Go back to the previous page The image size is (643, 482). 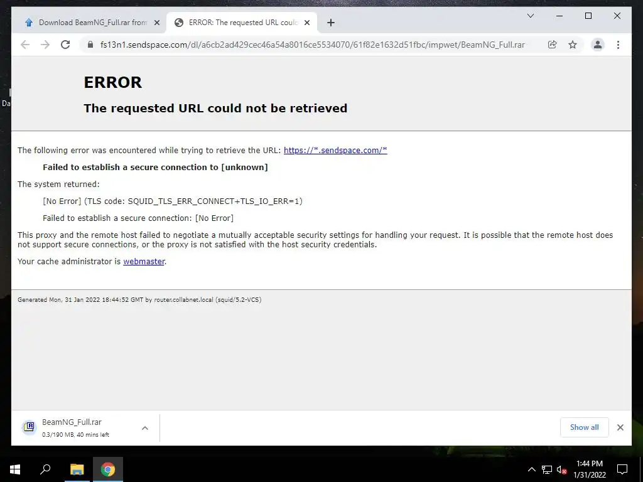pyautogui.click(x=25, y=45)
